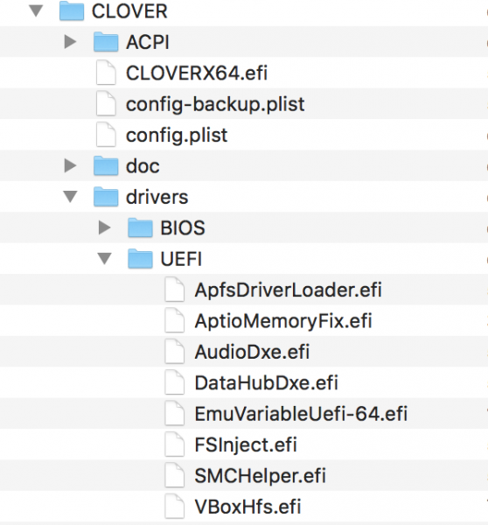Select the UEFI folder icon
Viewport: 488px width, 525px height.
coord(140,259)
